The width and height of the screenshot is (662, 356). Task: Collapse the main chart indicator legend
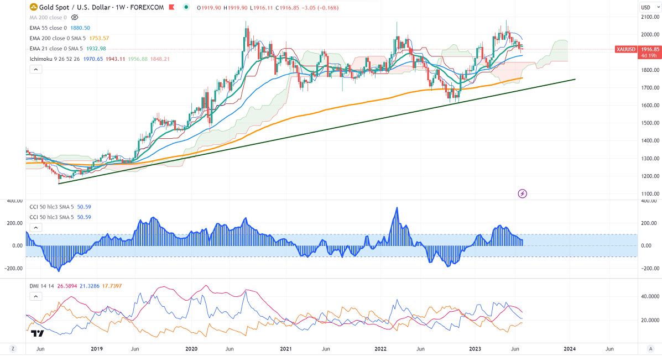(36, 69)
